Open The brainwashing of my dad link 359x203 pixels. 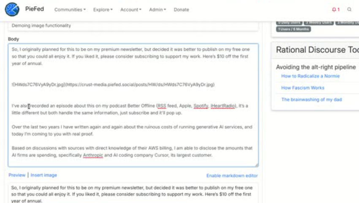coord(311,100)
